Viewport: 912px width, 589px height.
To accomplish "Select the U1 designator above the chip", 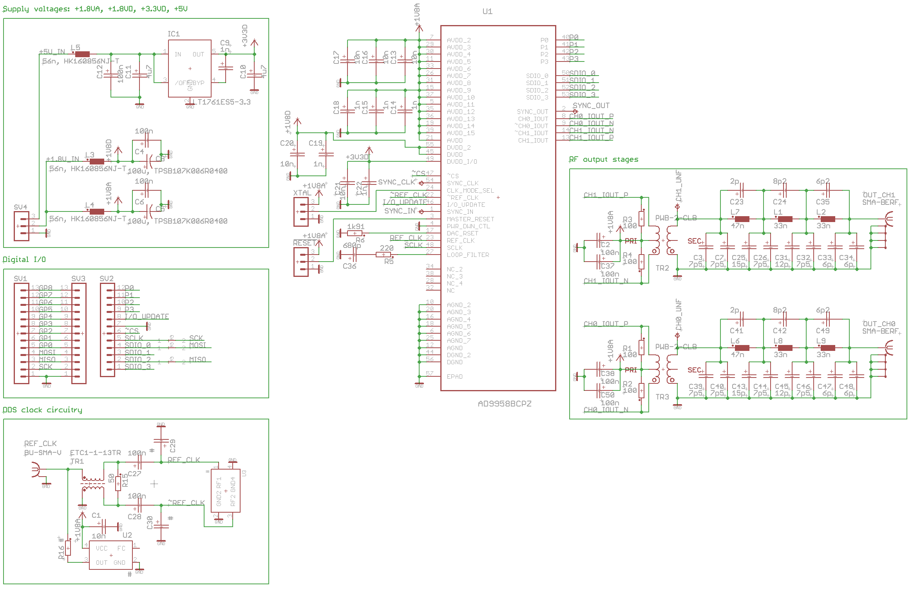I will click(x=487, y=11).
